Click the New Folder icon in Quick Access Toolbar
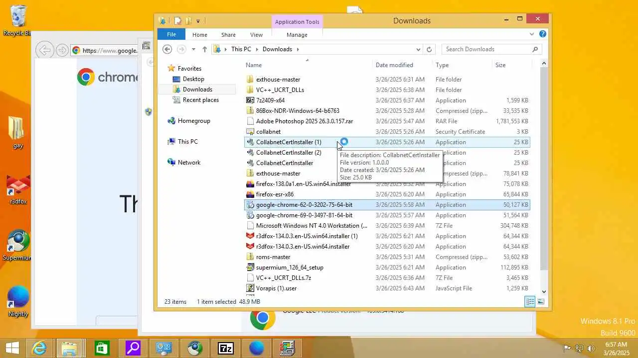The image size is (638, 358). [x=188, y=21]
